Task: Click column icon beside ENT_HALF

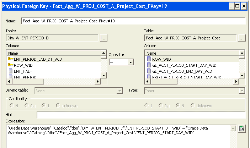Action: [11, 71]
